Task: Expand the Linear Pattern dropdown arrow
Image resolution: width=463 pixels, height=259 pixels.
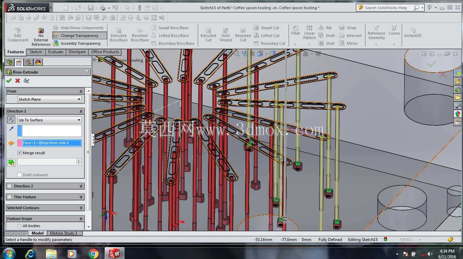Action: (x=309, y=44)
